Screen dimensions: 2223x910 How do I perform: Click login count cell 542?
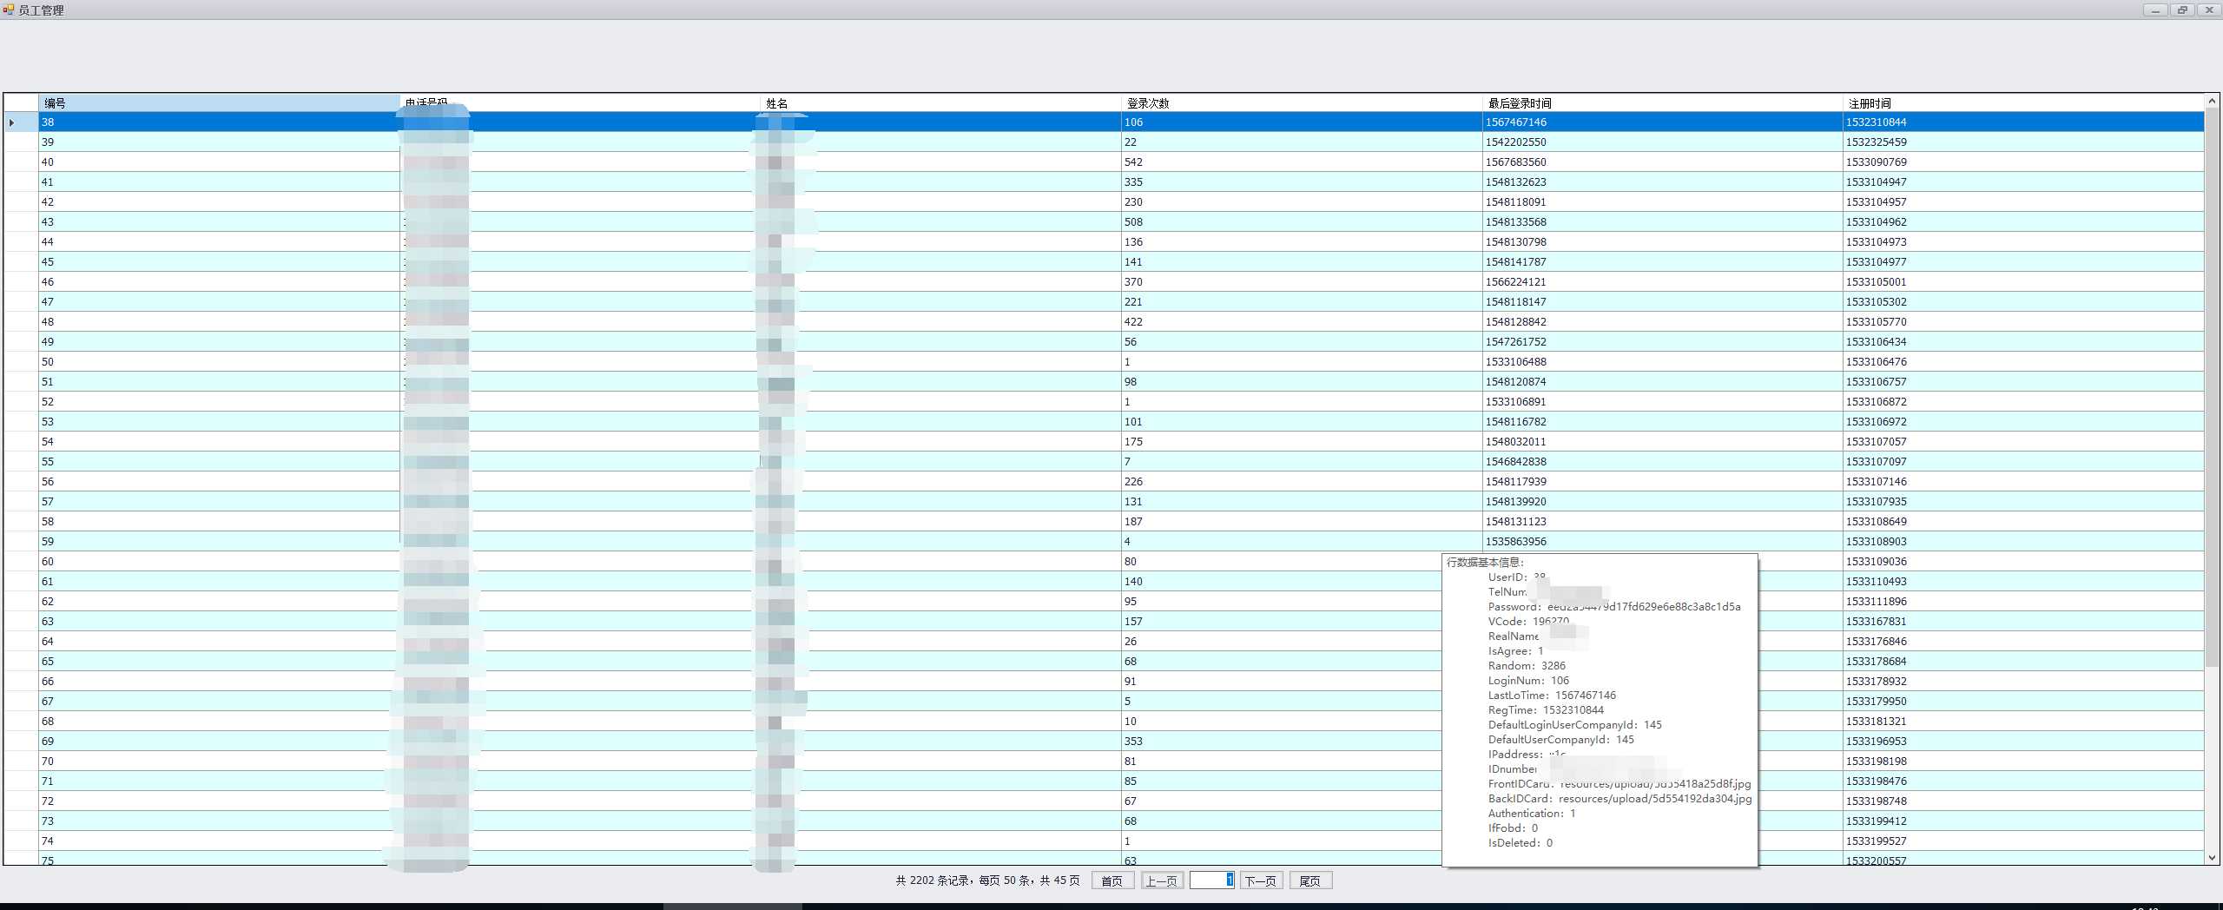coord(1302,162)
